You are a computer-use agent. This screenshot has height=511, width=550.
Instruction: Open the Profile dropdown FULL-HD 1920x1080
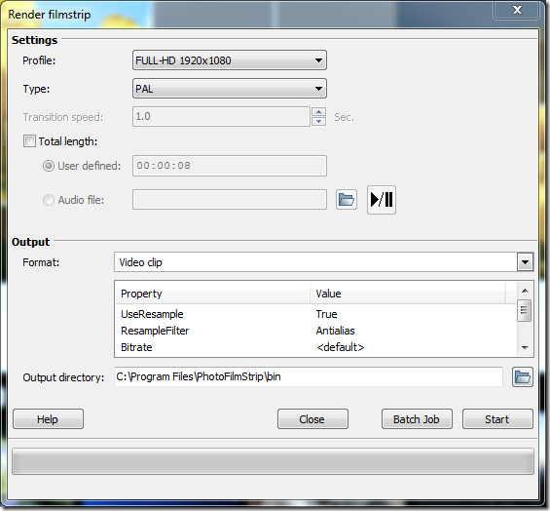[x=230, y=60]
